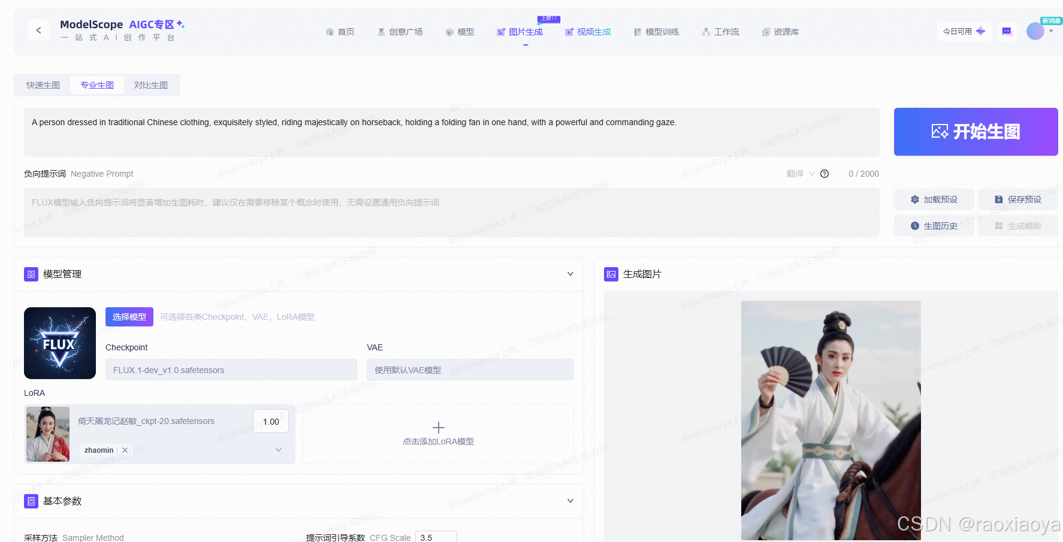The width and height of the screenshot is (1063, 542).
Task: Click the 选择模型 select model button
Action: [129, 317]
